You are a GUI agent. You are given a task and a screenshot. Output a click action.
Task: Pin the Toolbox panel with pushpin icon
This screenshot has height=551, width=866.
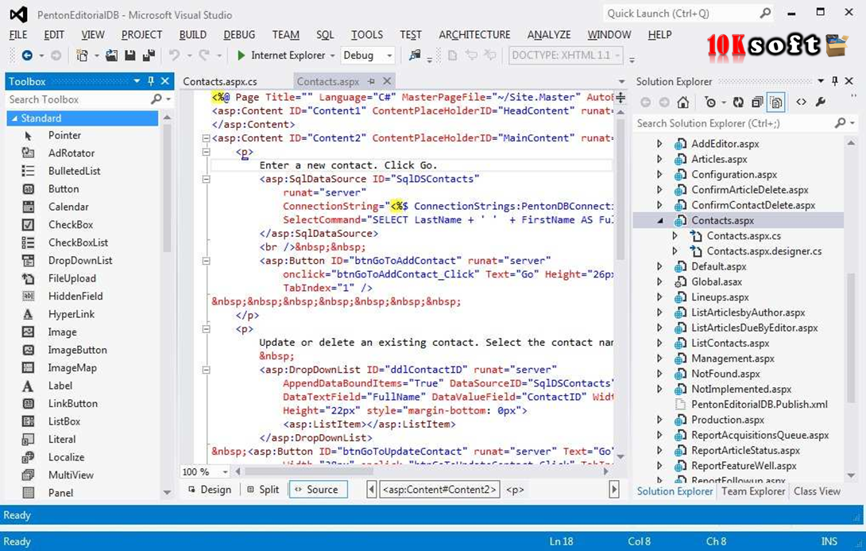click(x=151, y=81)
